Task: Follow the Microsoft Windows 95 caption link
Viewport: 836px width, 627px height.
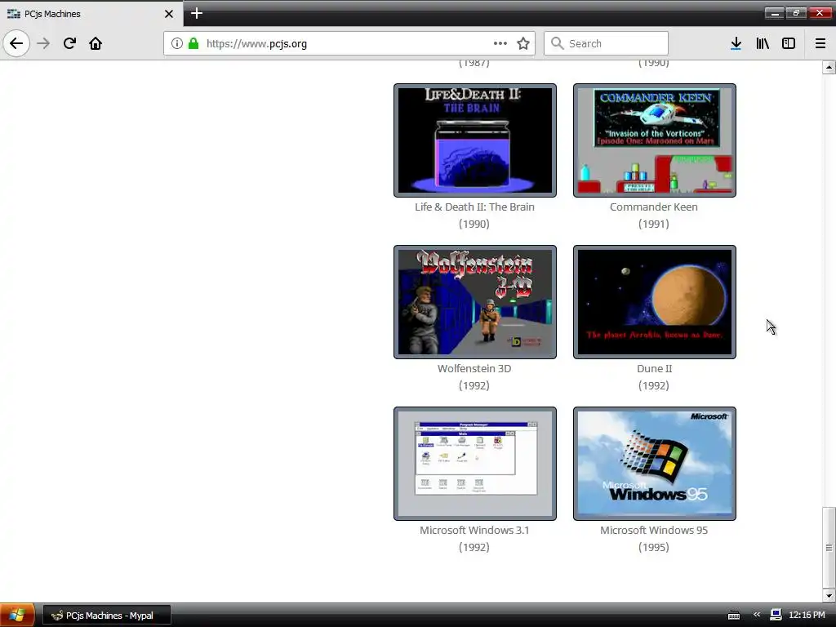Action: (x=654, y=530)
